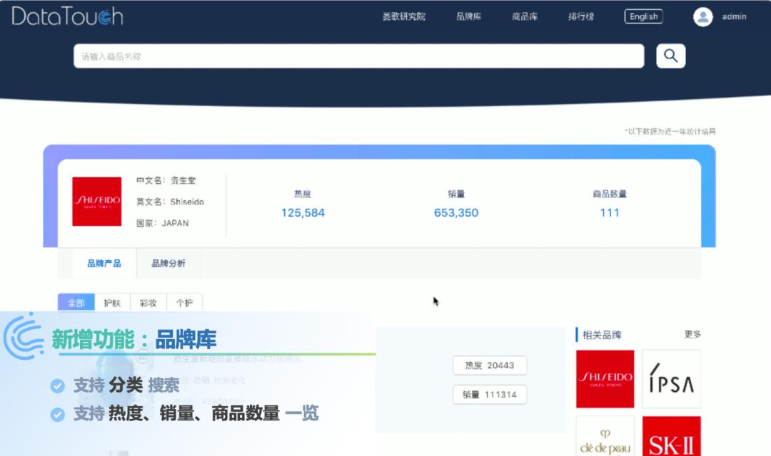Click the clé de peau brand logo

point(605,438)
